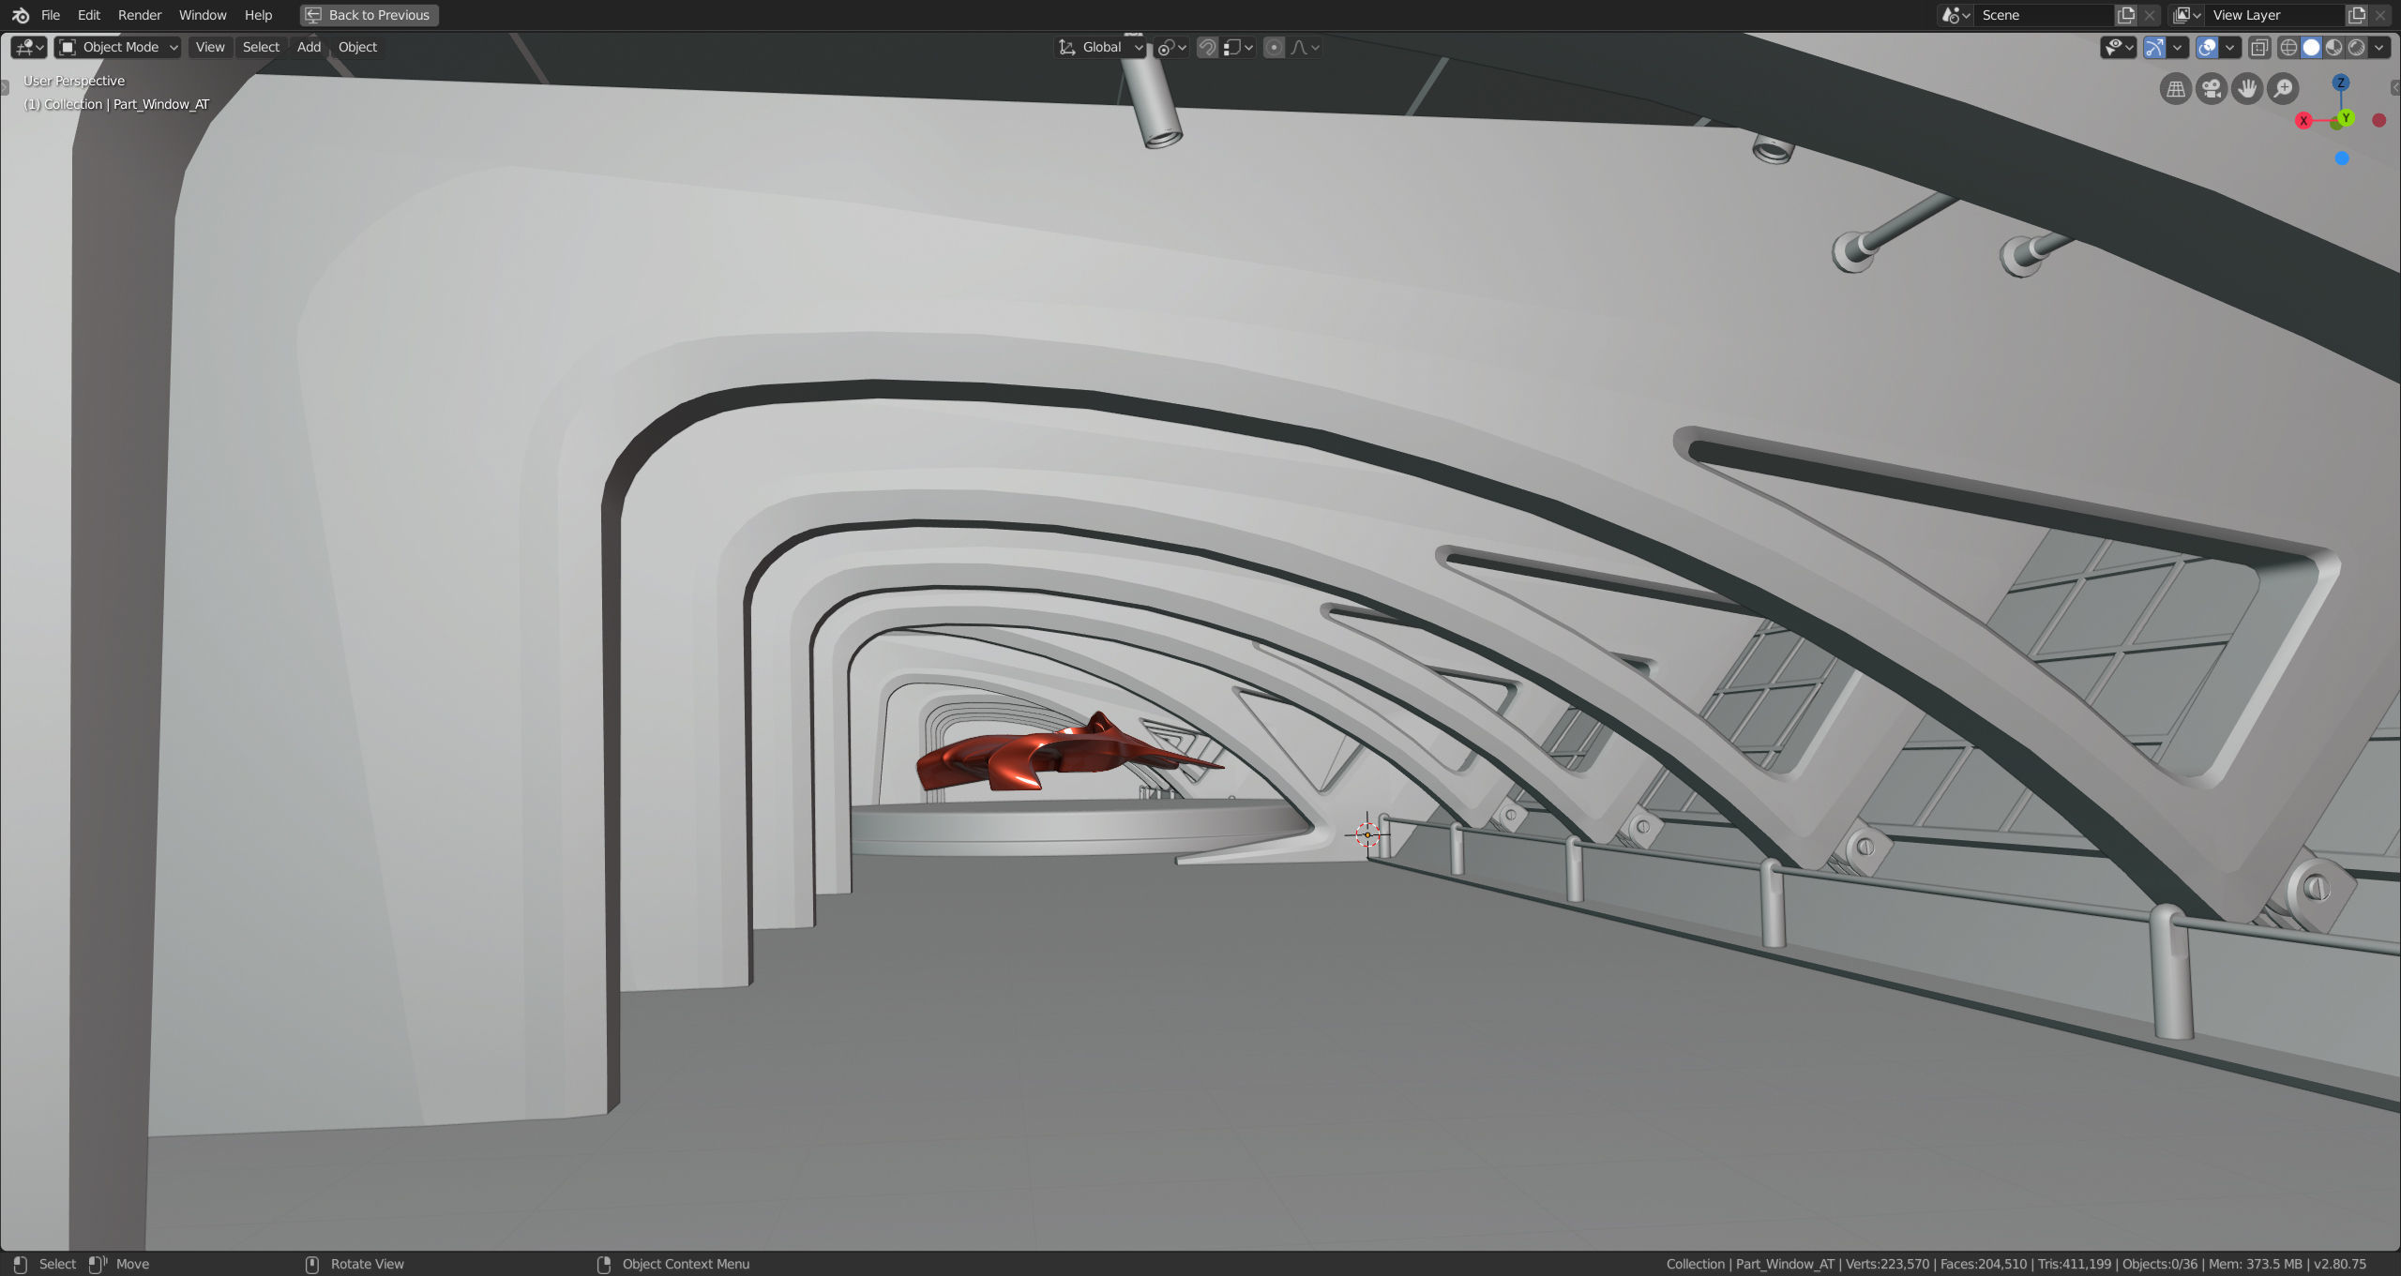Open the Add menu
This screenshot has height=1276, width=2401.
[309, 47]
